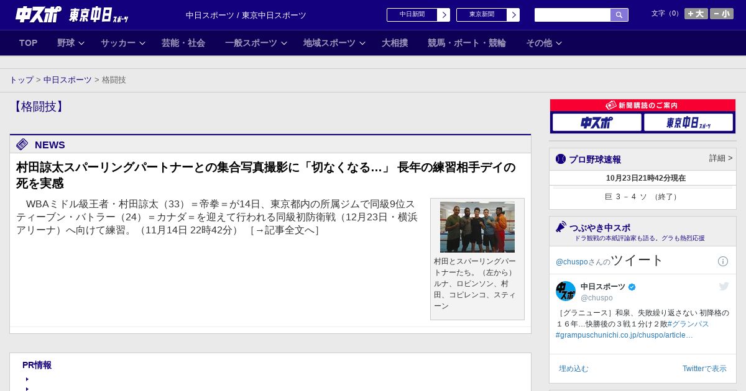Open the boxers group photo thumbnail
Image resolution: width=746 pixels, height=391 pixels.
pyautogui.click(x=477, y=227)
